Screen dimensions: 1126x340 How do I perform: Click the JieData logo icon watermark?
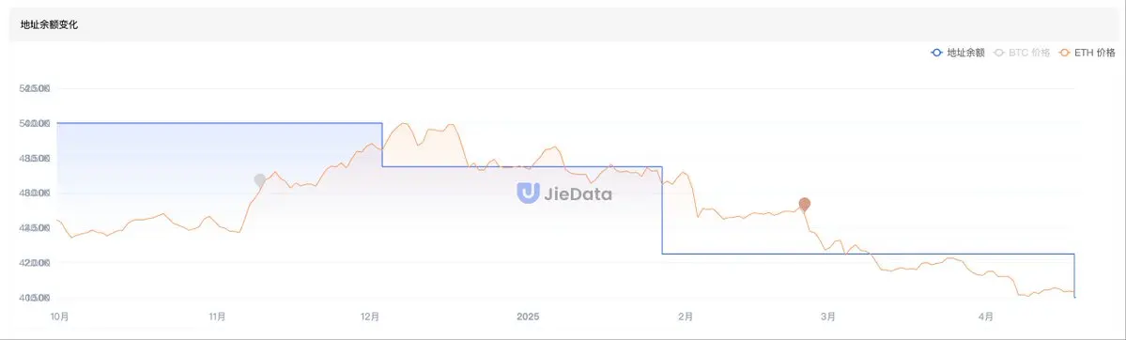click(528, 192)
